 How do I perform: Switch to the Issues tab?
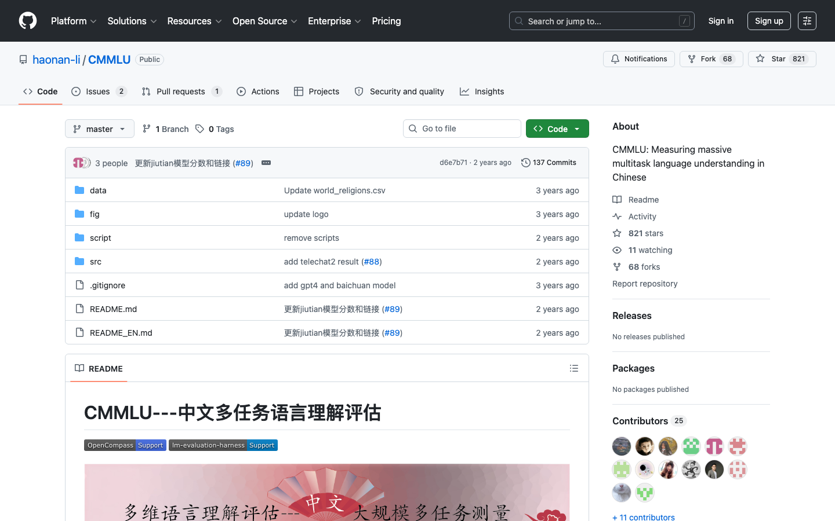coord(99,91)
